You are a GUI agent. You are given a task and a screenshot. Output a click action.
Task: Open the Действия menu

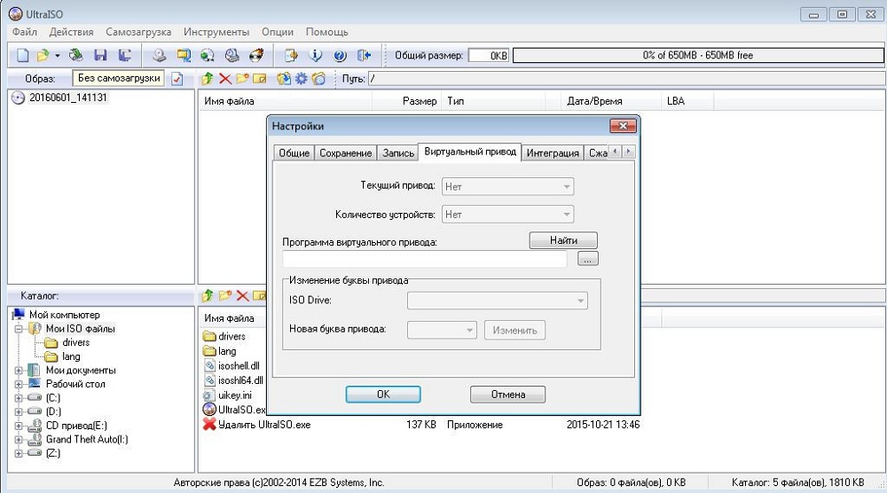click(71, 32)
